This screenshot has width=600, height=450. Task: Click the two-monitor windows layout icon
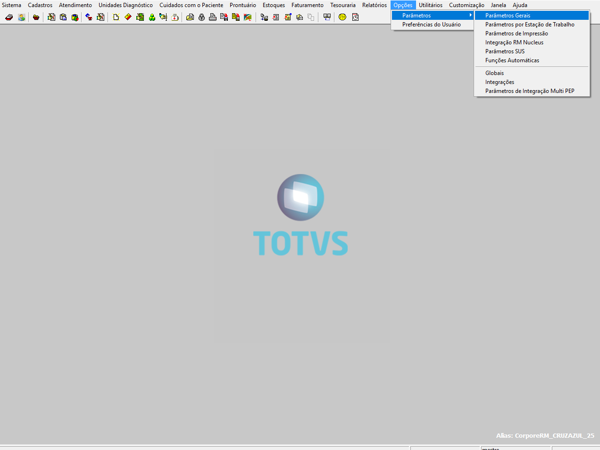[x=327, y=17]
